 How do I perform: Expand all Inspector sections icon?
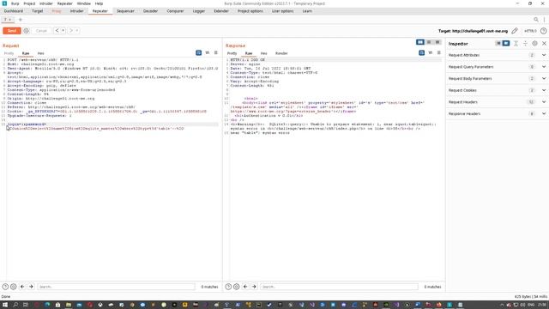[516, 44]
